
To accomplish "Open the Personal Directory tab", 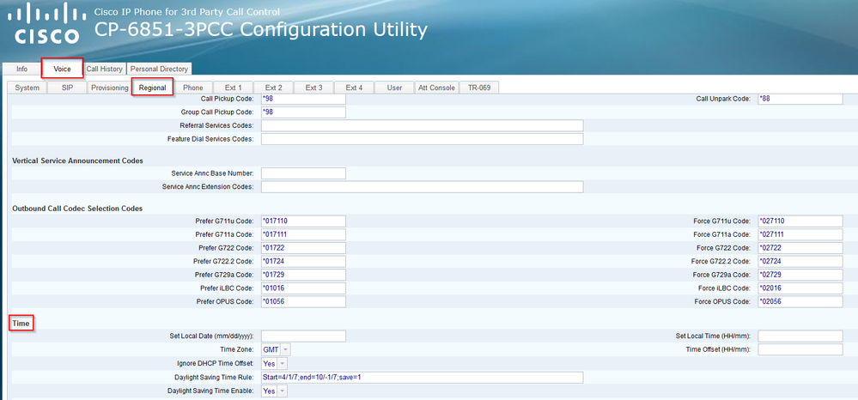I will coord(159,69).
